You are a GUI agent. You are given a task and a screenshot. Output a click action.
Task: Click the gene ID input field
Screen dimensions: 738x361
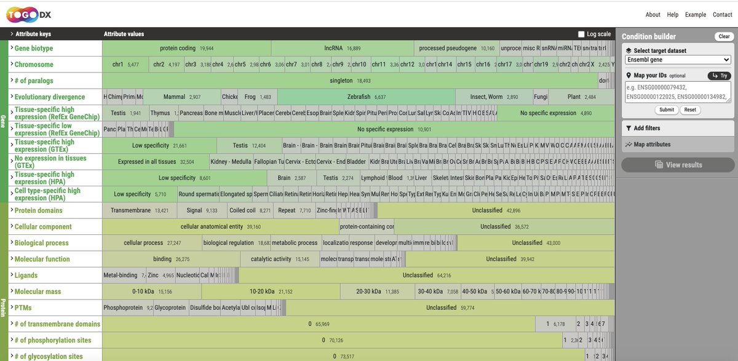pos(676,92)
